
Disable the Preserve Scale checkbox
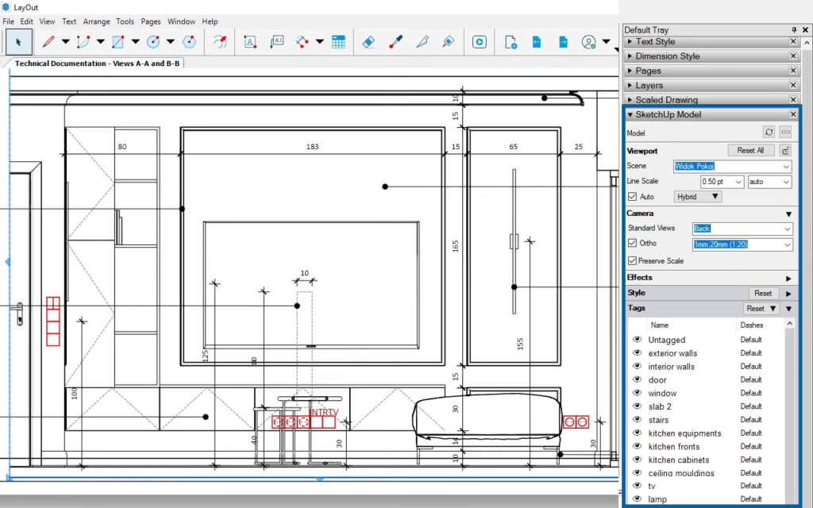point(633,260)
